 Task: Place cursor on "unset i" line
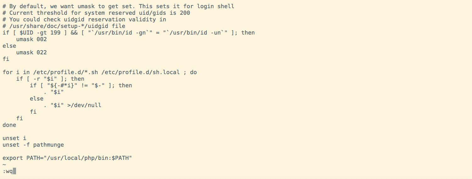14,138
